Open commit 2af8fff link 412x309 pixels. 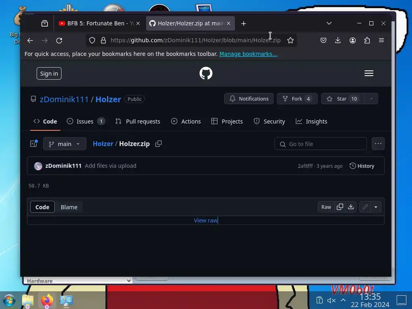click(305, 166)
